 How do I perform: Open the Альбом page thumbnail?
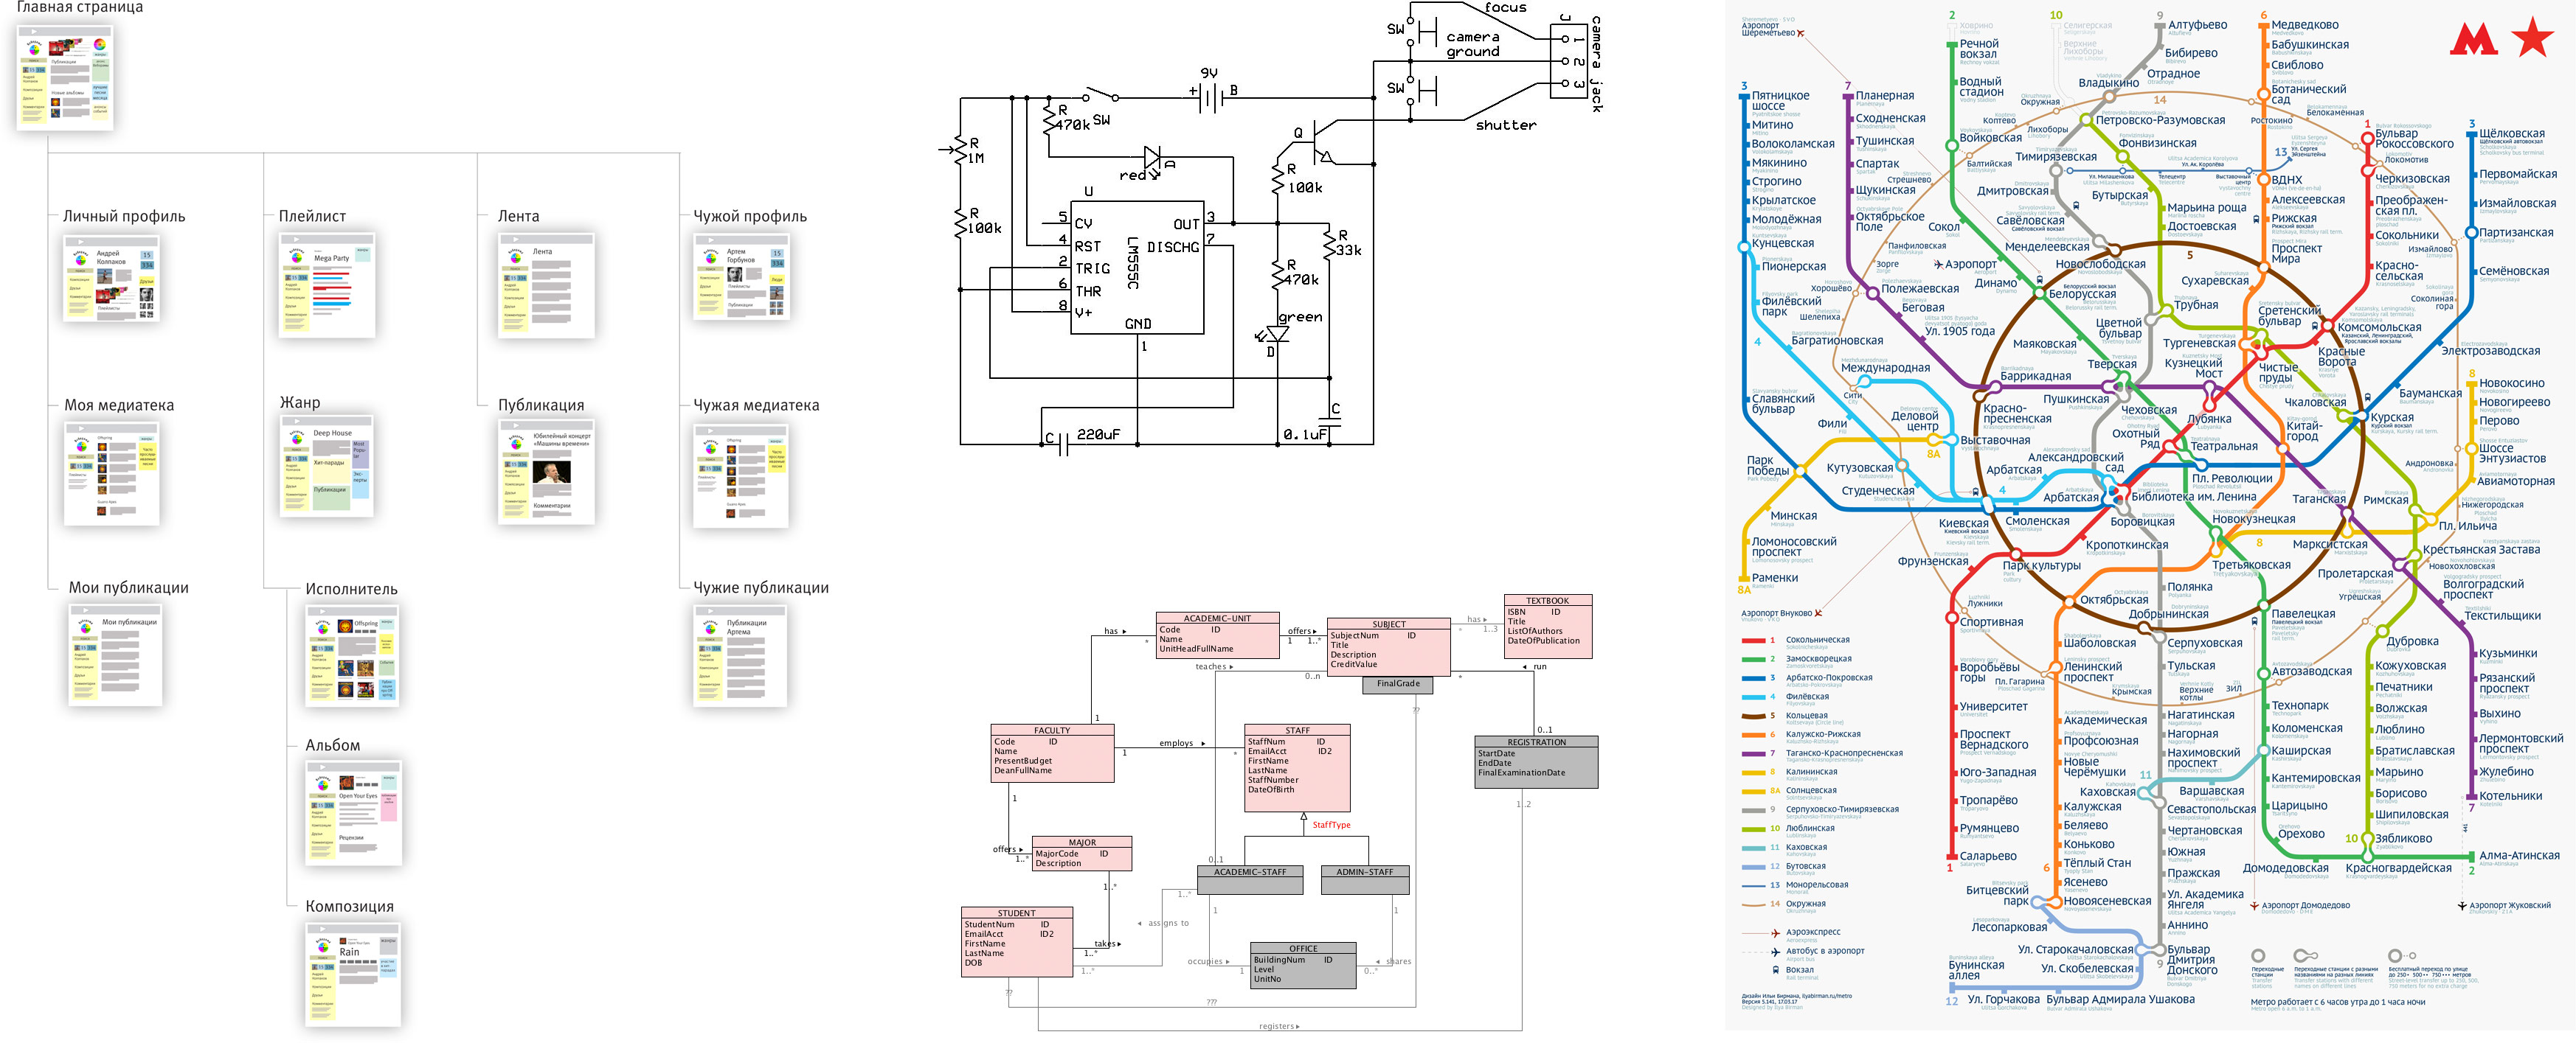353,813
